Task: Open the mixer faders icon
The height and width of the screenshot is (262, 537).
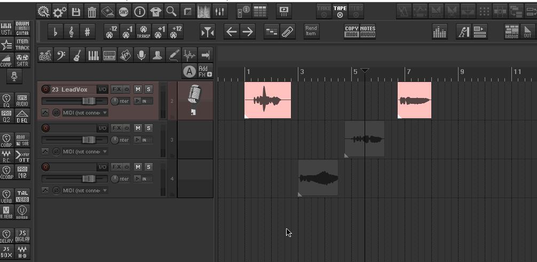Action: coord(219,12)
